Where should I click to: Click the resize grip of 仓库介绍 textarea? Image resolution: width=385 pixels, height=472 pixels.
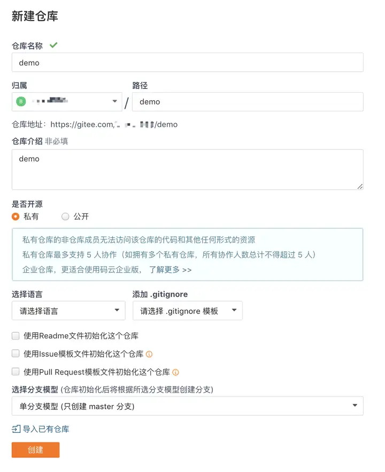[x=360, y=186]
